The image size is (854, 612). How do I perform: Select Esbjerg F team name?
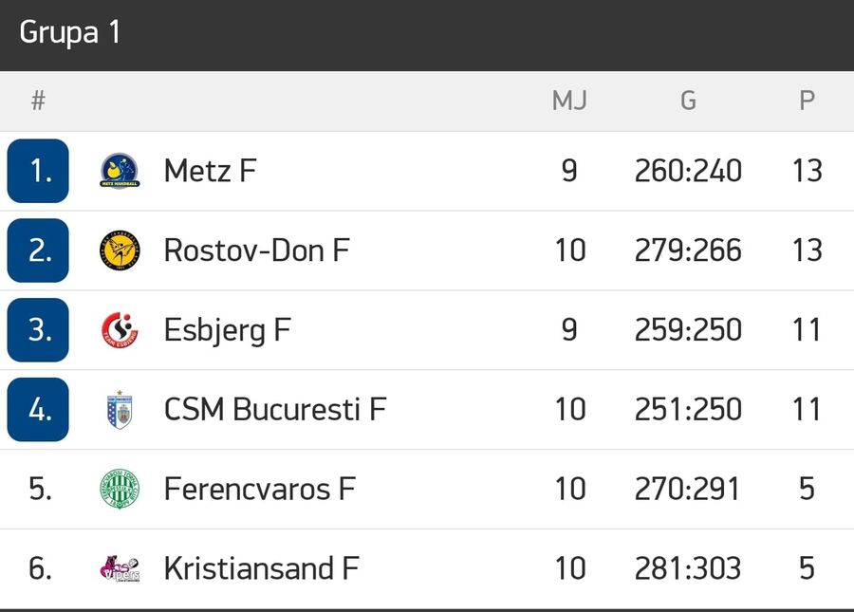pyautogui.click(x=228, y=330)
